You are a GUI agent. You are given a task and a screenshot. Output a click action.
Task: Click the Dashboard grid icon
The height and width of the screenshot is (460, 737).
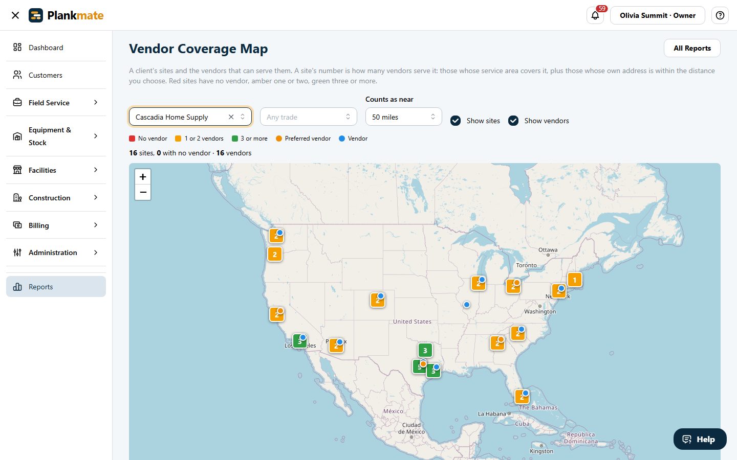pos(17,48)
